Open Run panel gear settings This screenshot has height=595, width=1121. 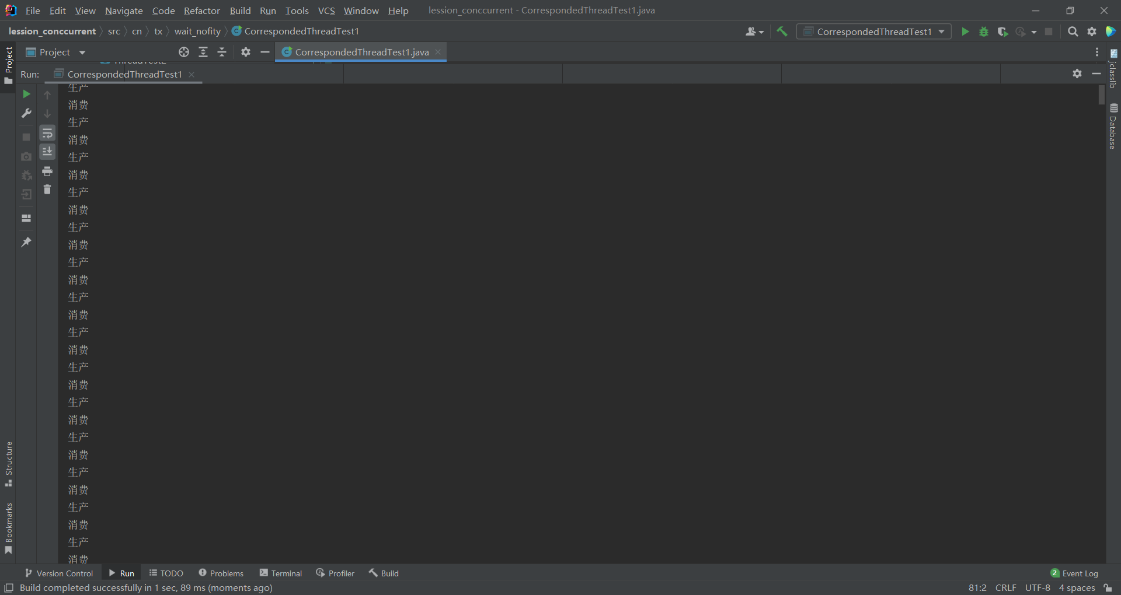(1077, 73)
